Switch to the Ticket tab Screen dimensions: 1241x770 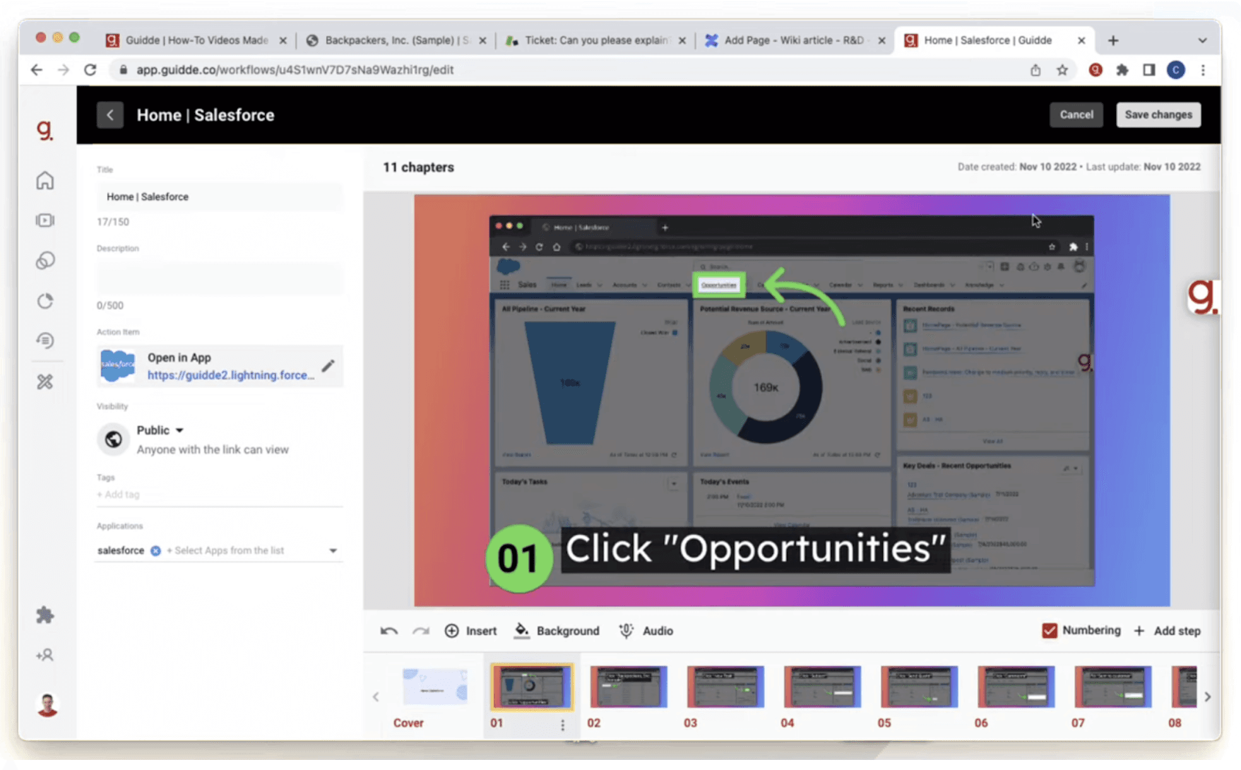595,40
